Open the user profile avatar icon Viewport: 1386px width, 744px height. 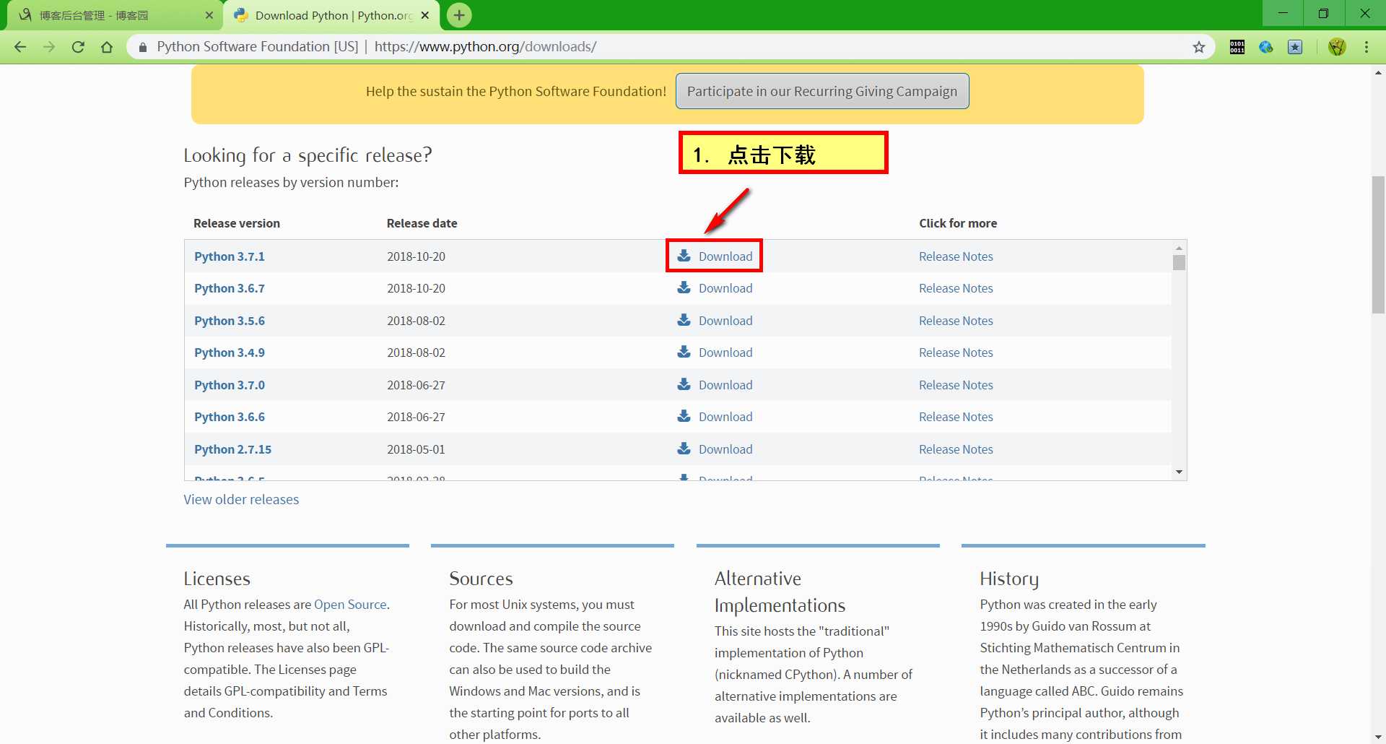[x=1337, y=47]
